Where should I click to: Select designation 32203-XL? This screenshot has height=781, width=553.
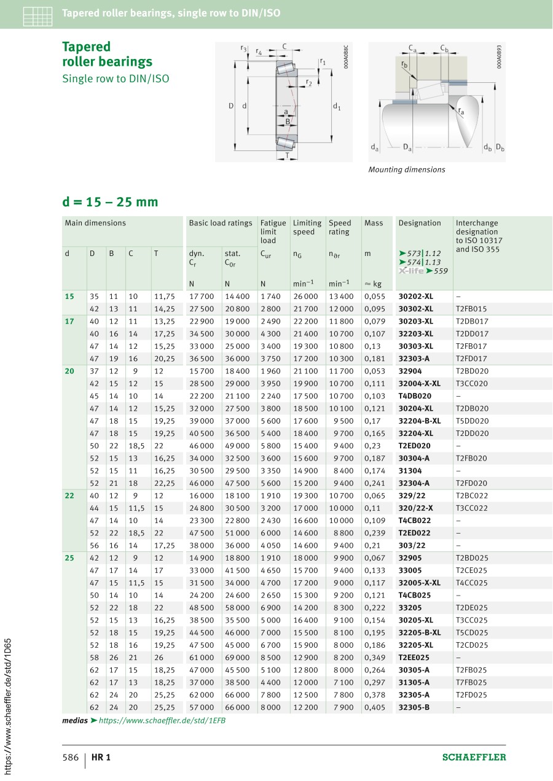coord(416,333)
